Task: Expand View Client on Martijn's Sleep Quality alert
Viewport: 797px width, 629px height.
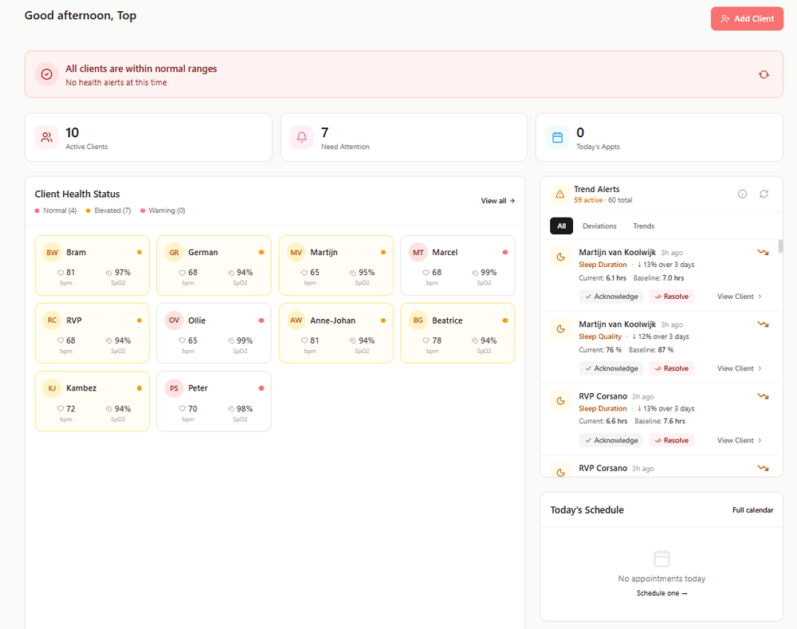Action: [x=736, y=368]
